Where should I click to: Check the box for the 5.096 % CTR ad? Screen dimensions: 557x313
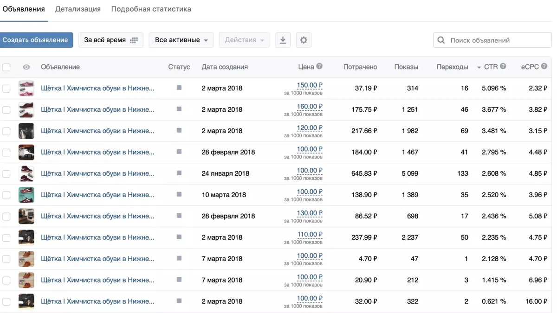point(6,89)
